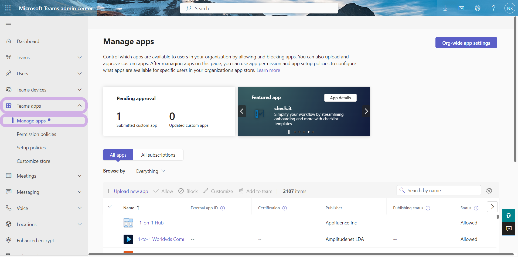This screenshot has height=257, width=518.
Task: Click the help question mark icon
Action: [493, 8]
